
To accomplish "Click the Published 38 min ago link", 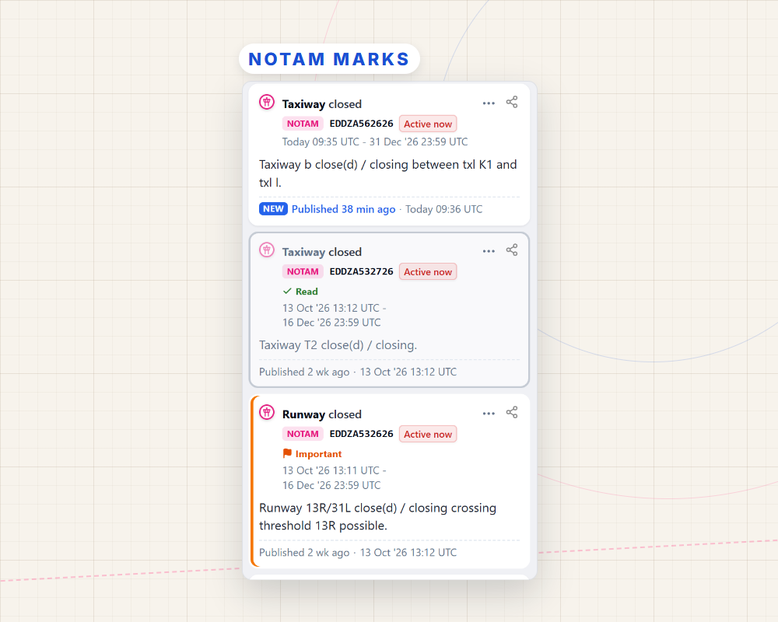I will tap(343, 209).
